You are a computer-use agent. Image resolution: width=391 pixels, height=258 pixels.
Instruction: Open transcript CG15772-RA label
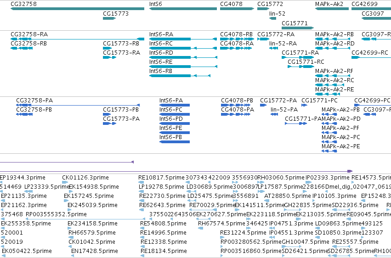pos(276,34)
